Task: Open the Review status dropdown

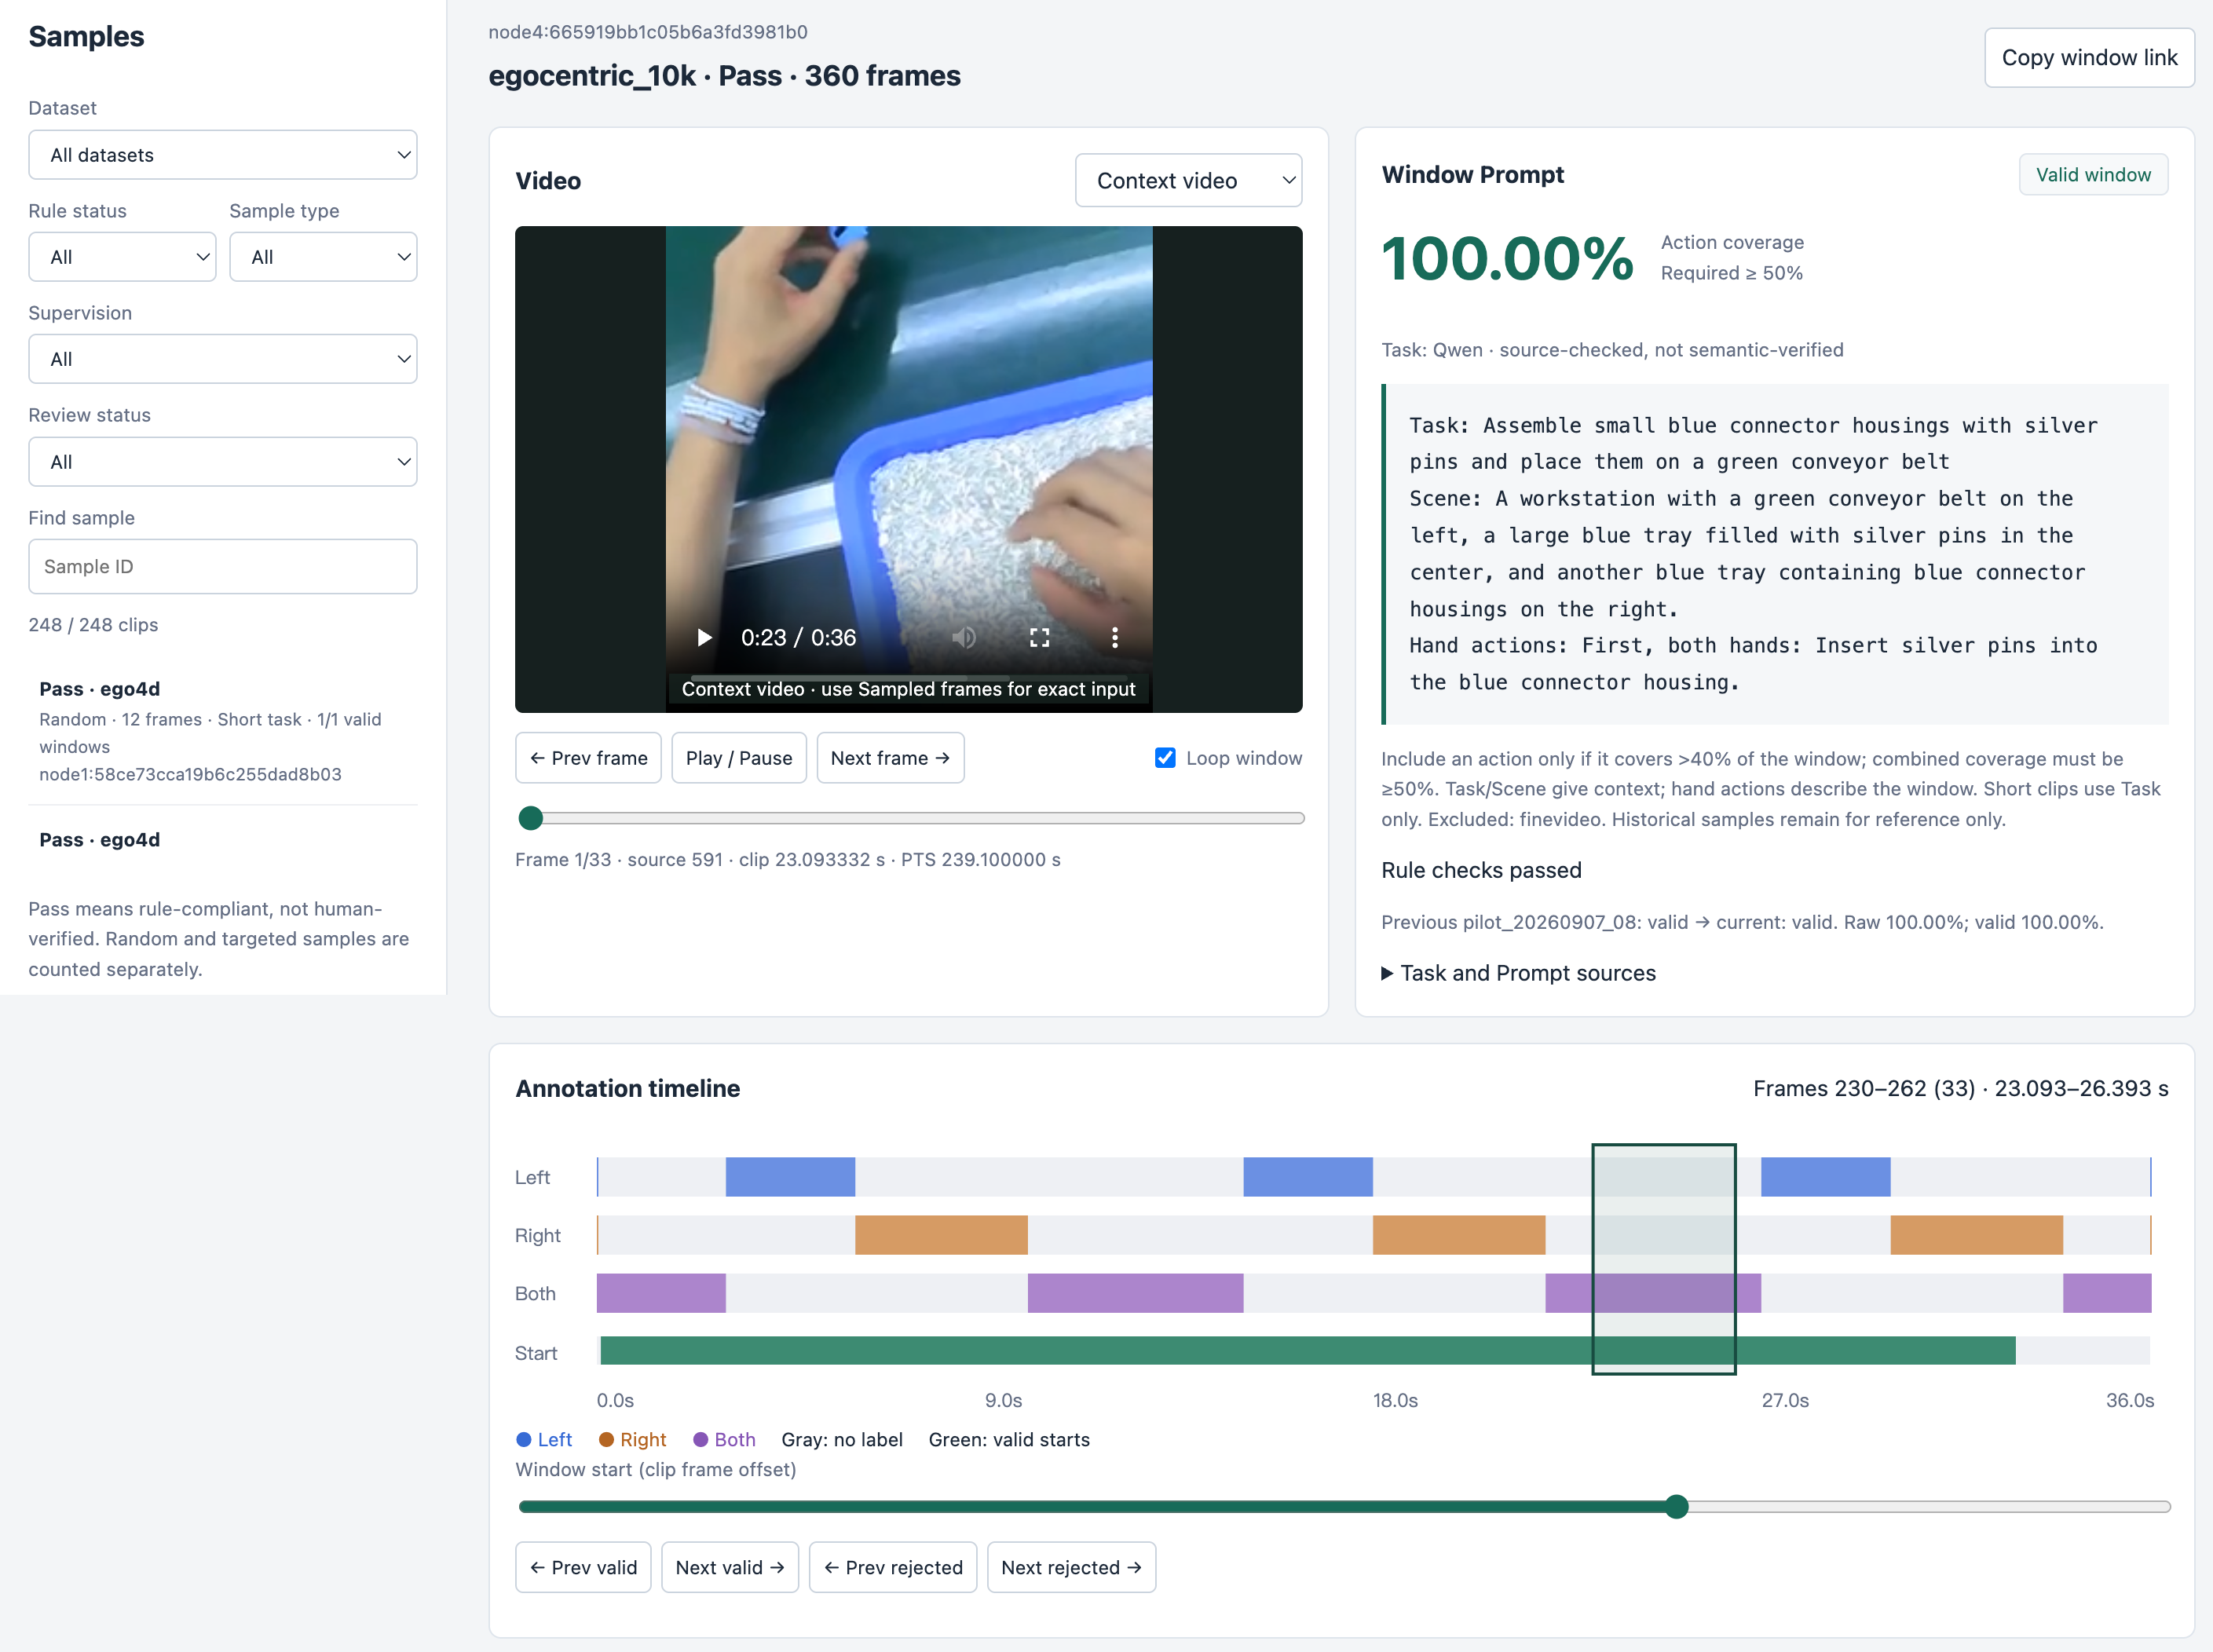Action: pos(223,462)
